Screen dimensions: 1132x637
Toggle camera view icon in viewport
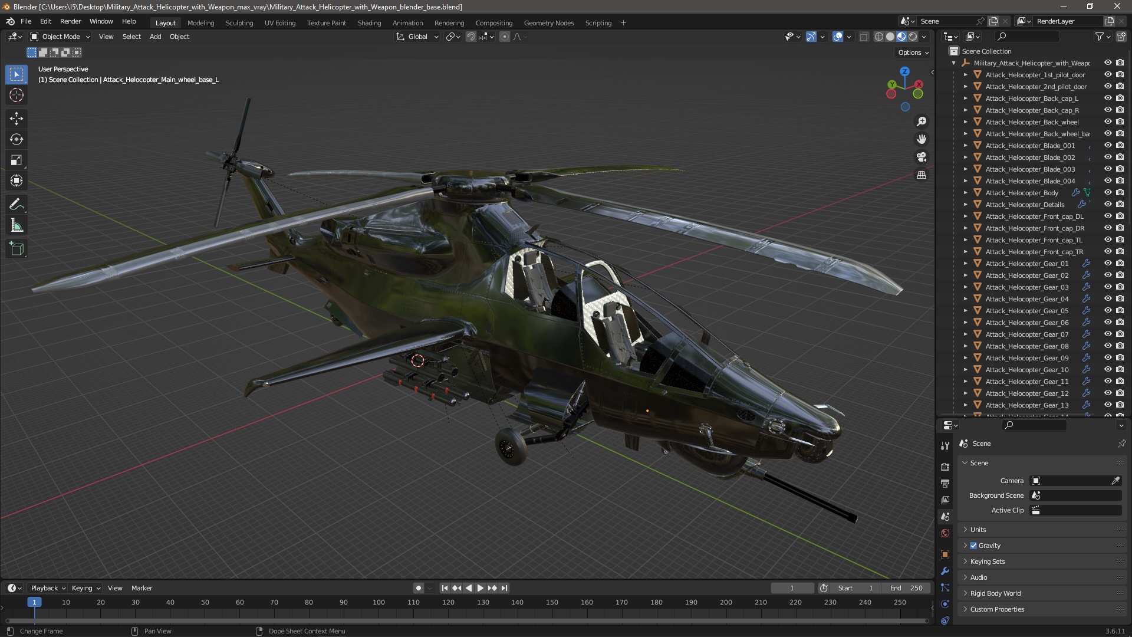click(x=921, y=157)
